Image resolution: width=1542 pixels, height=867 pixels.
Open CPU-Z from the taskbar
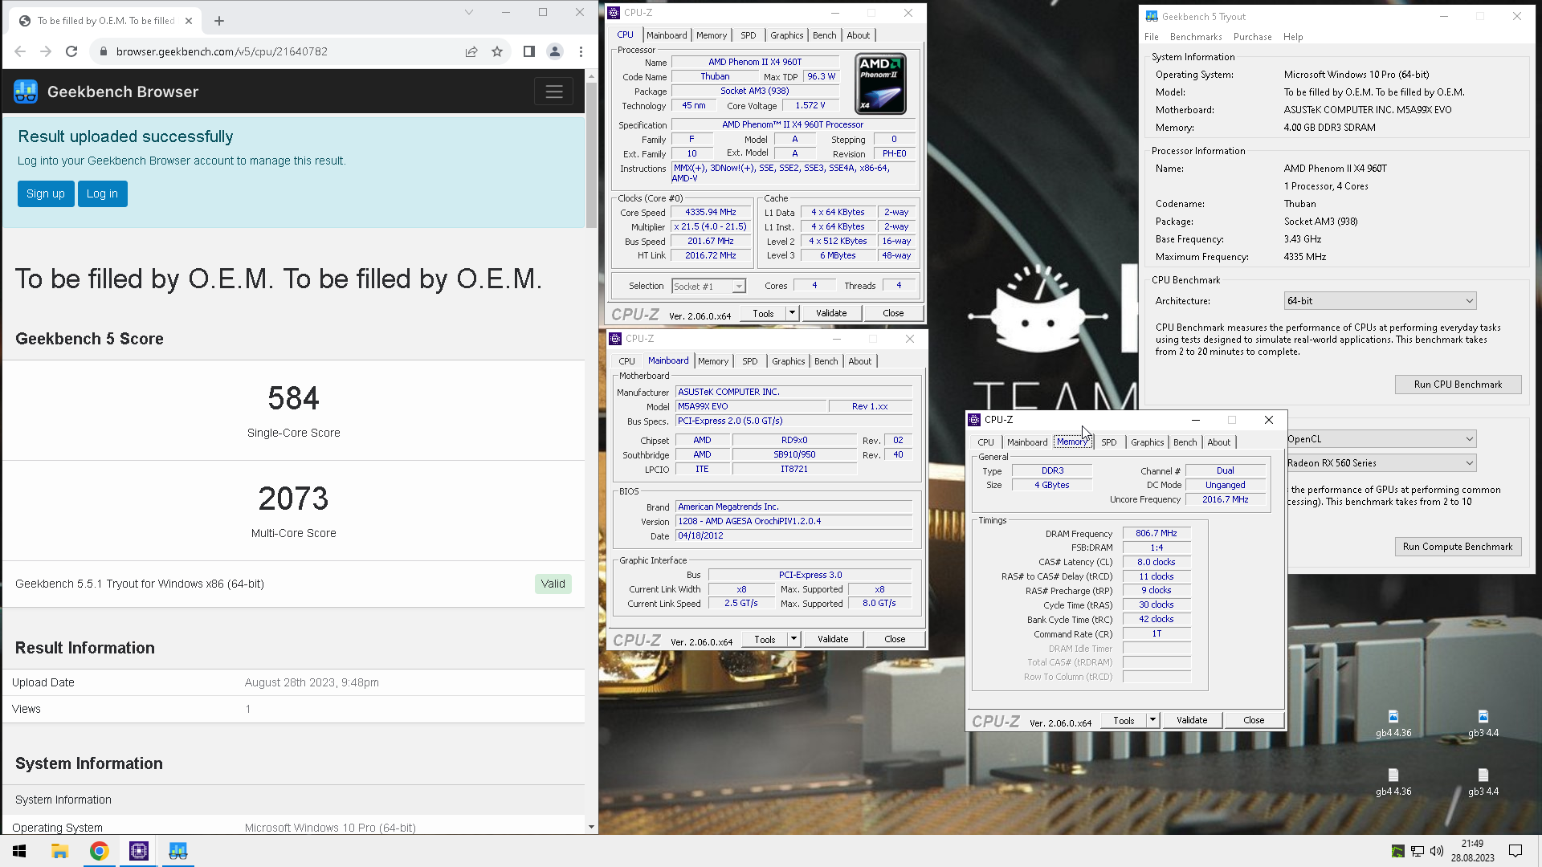(138, 851)
